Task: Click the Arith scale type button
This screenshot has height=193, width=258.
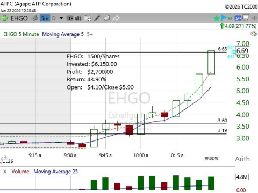Action: [x=242, y=159]
